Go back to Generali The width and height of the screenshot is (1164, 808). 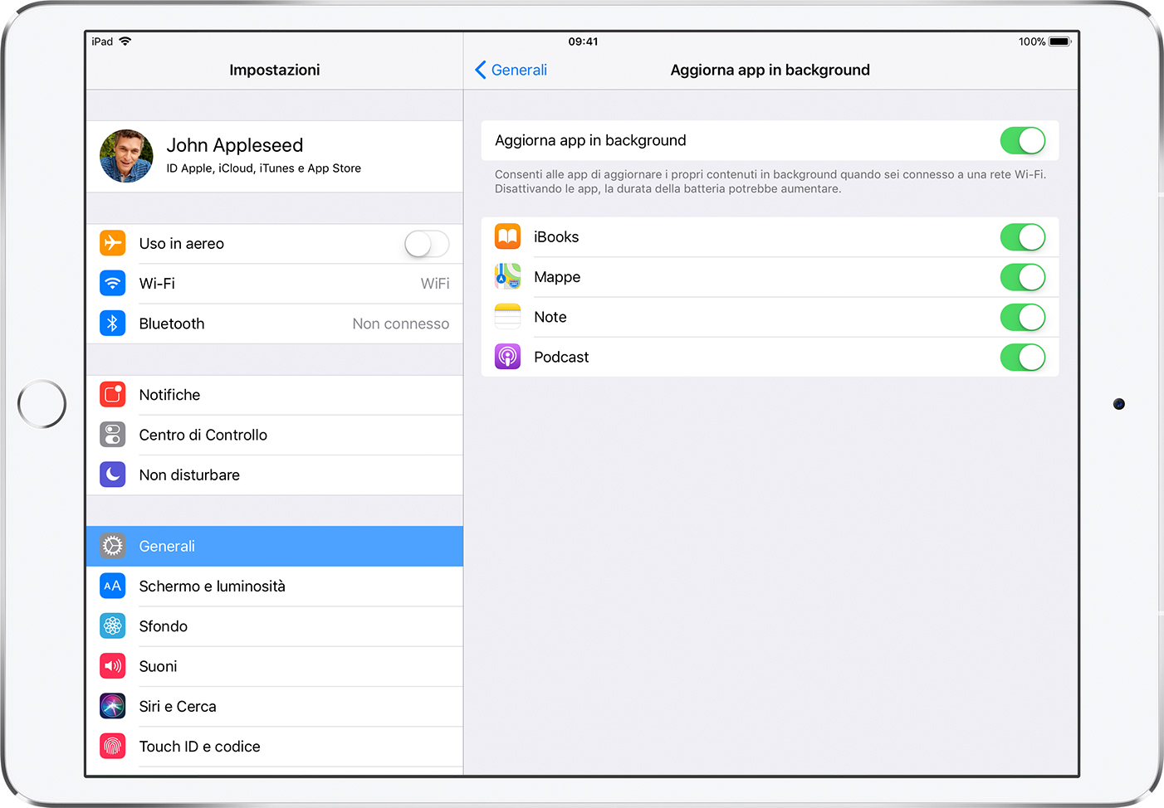pyautogui.click(x=511, y=70)
